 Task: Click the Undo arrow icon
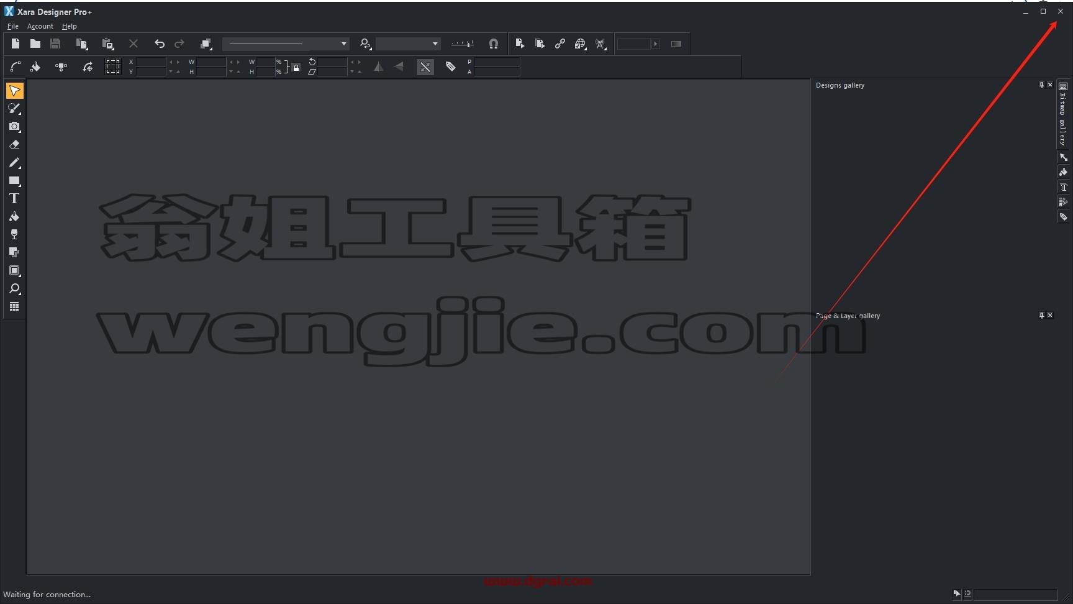coord(160,43)
